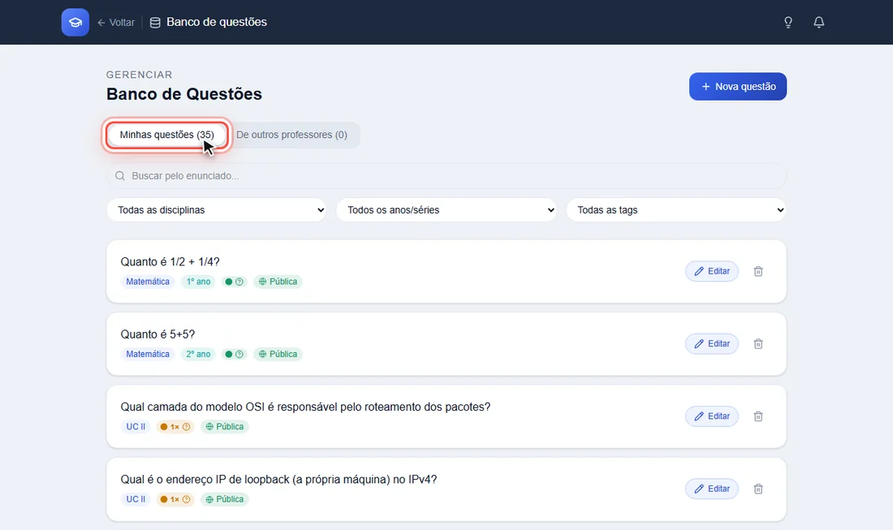
Task: Select the question text Quanto é 5+5?
Action: click(x=157, y=334)
